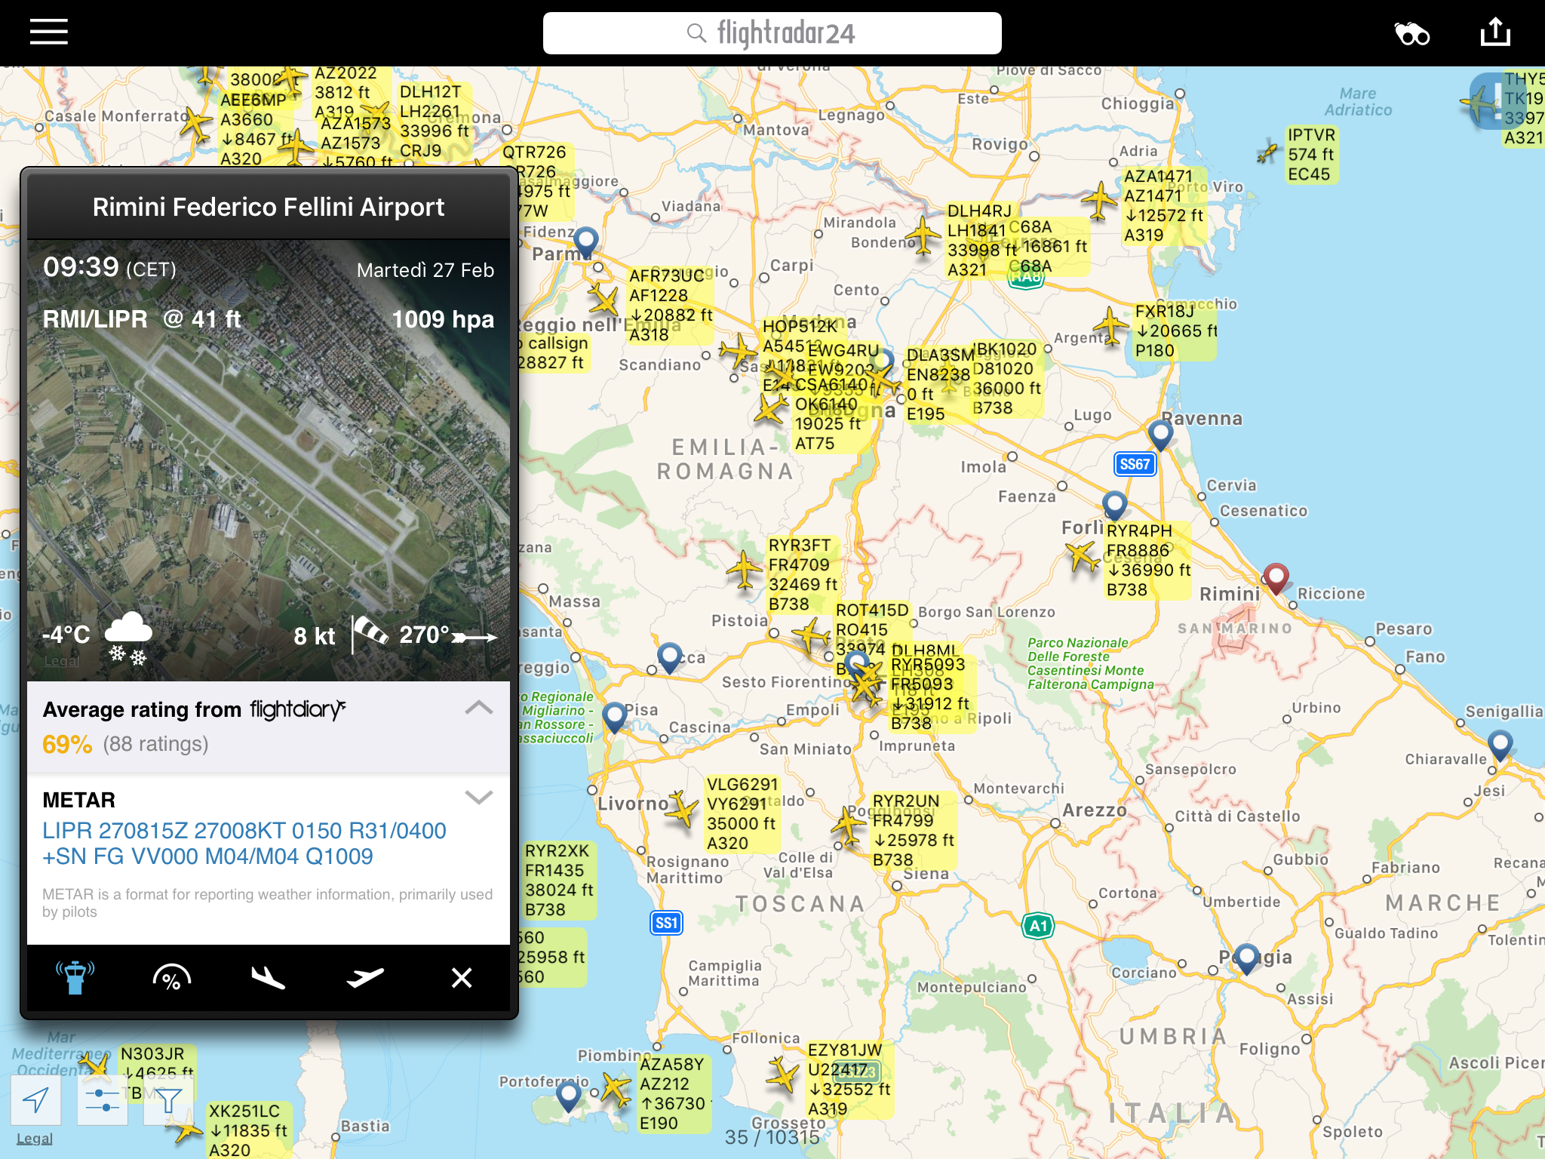Tap the red Rimini airport pin
The height and width of the screenshot is (1159, 1545).
click(x=1276, y=578)
